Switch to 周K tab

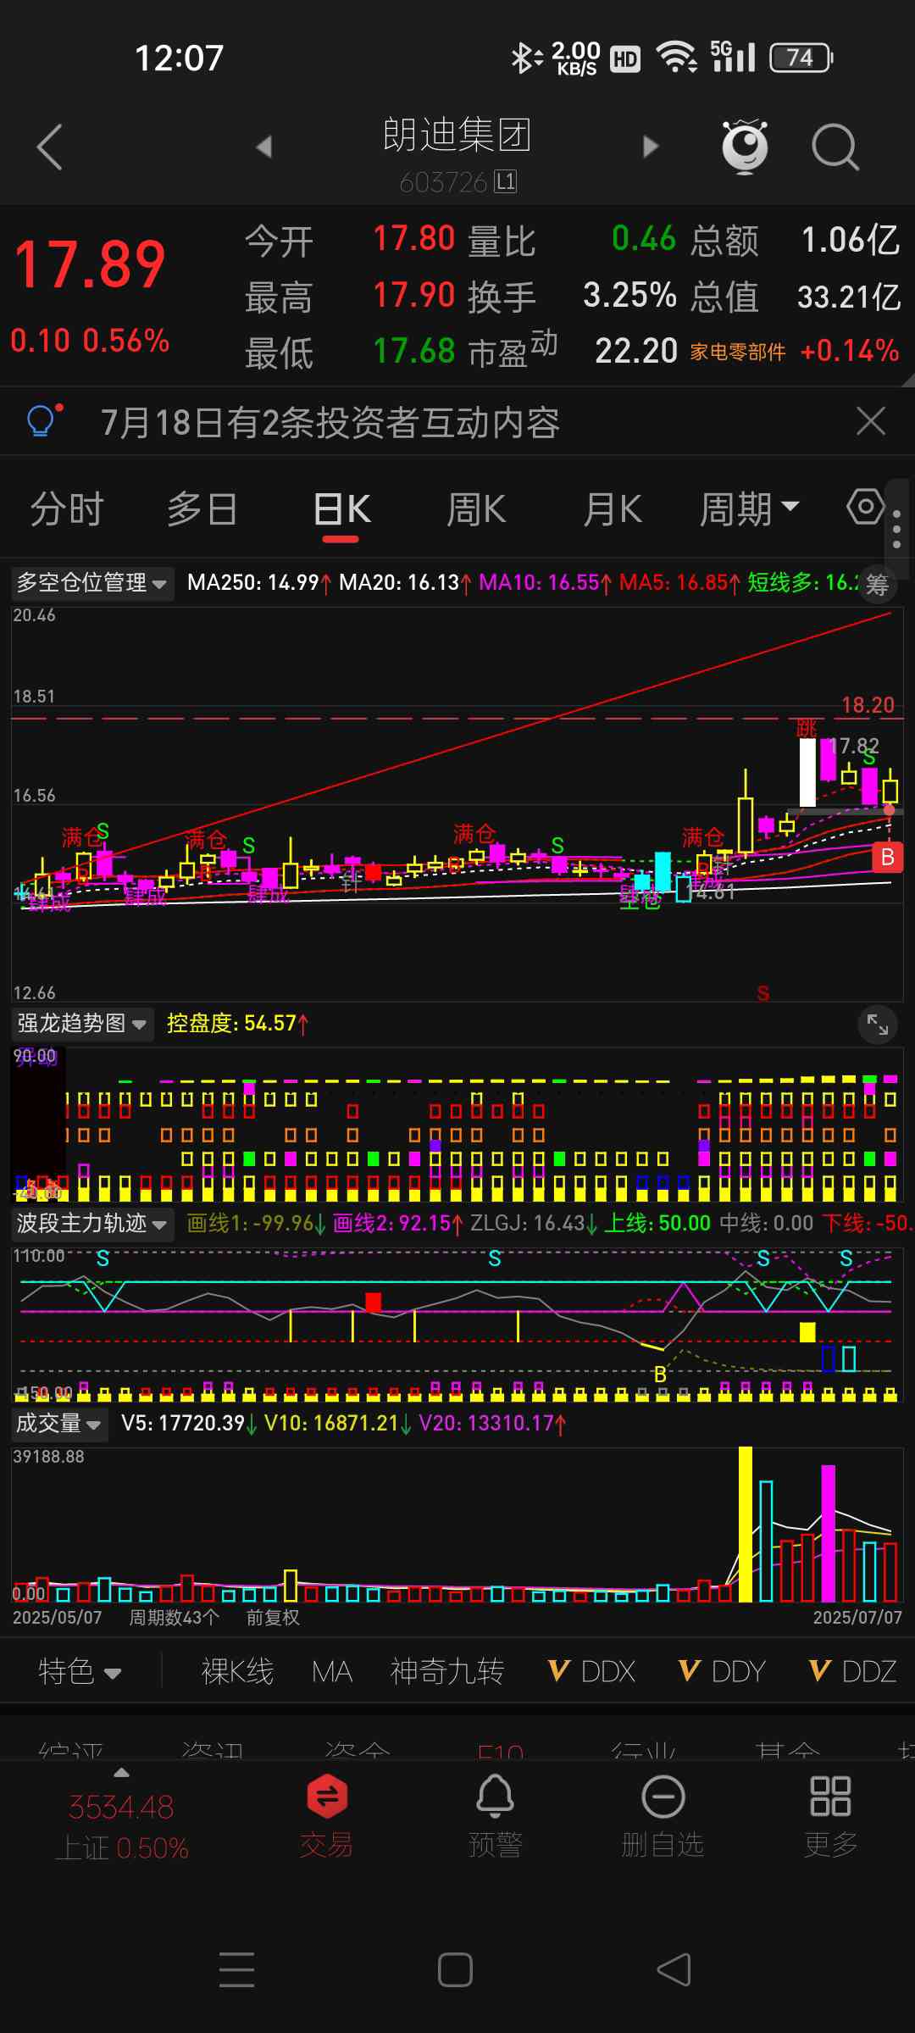click(x=476, y=509)
